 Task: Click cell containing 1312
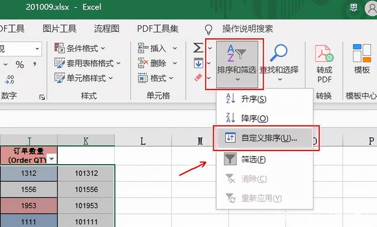pyautogui.click(x=29, y=173)
